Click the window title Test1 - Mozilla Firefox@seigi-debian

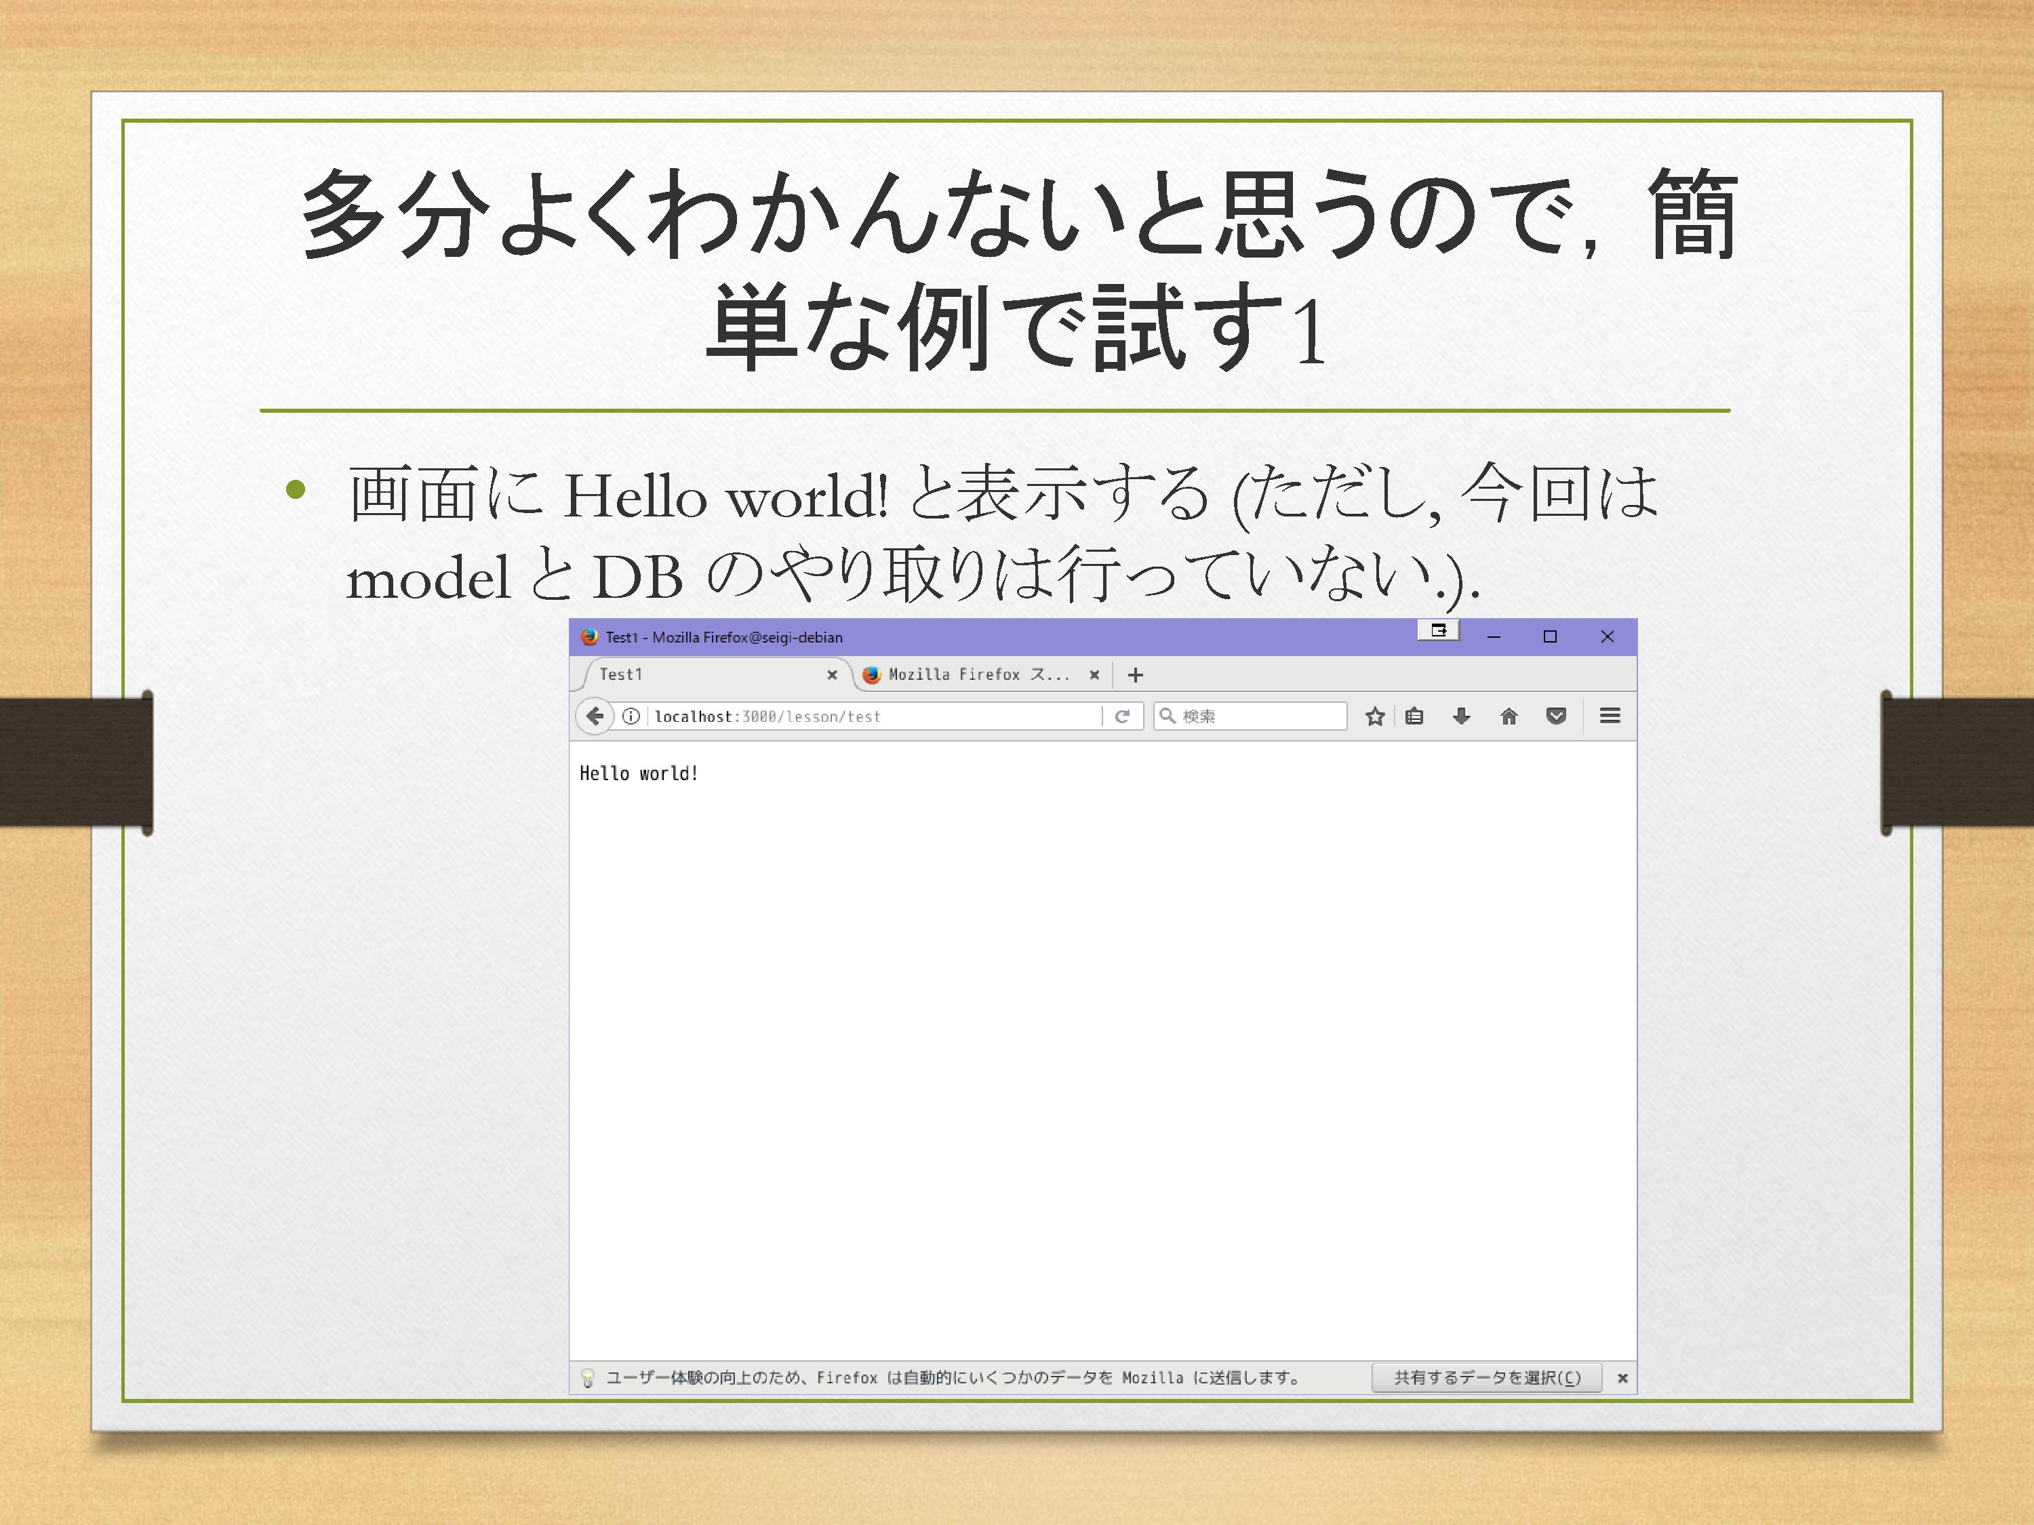pos(723,637)
